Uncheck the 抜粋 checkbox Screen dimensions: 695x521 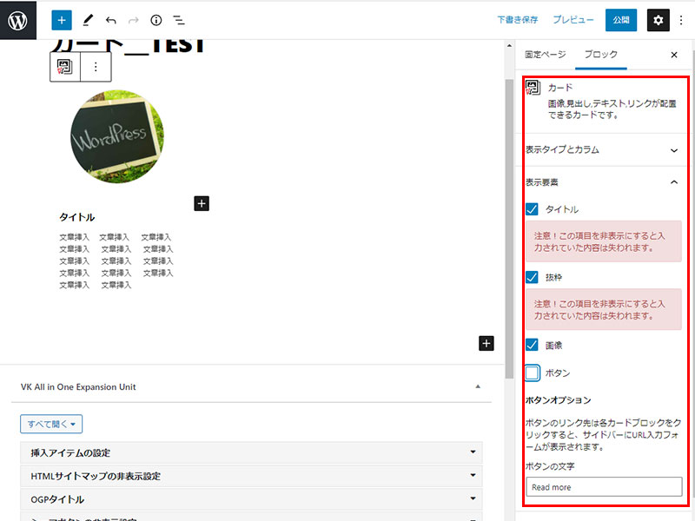point(533,277)
